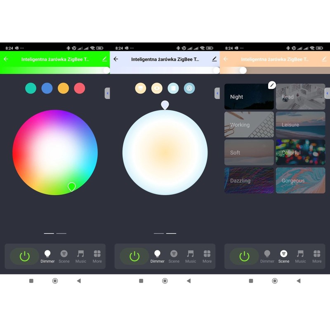Pick the teal color swatch
Image resolution: width=330 pixels, height=330 pixels.
(31, 88)
